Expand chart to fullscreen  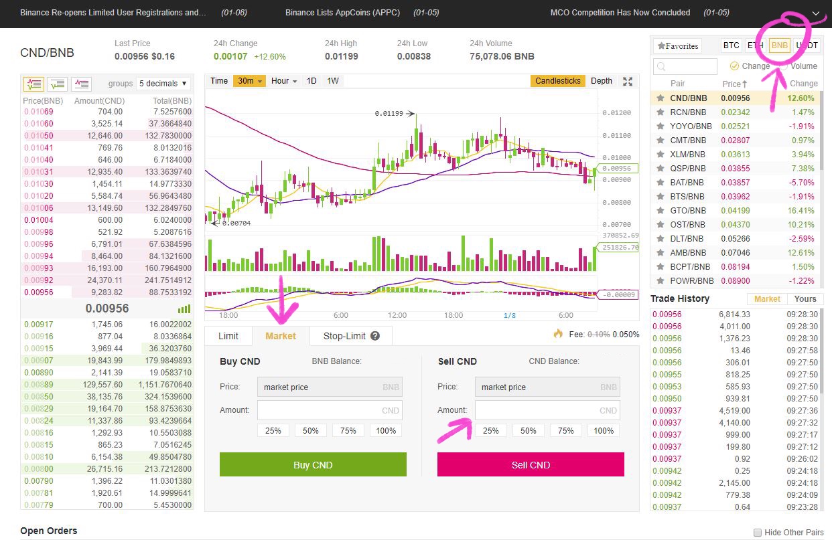click(628, 81)
